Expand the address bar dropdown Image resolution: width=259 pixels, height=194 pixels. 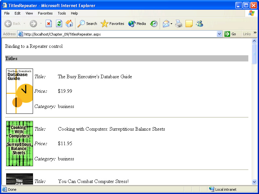[x=219, y=34]
